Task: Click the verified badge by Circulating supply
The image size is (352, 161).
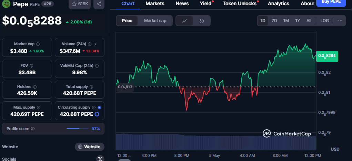Action: coord(99,108)
